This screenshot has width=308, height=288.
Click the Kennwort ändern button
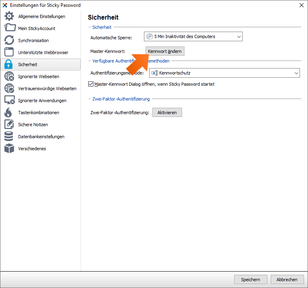[x=165, y=51]
